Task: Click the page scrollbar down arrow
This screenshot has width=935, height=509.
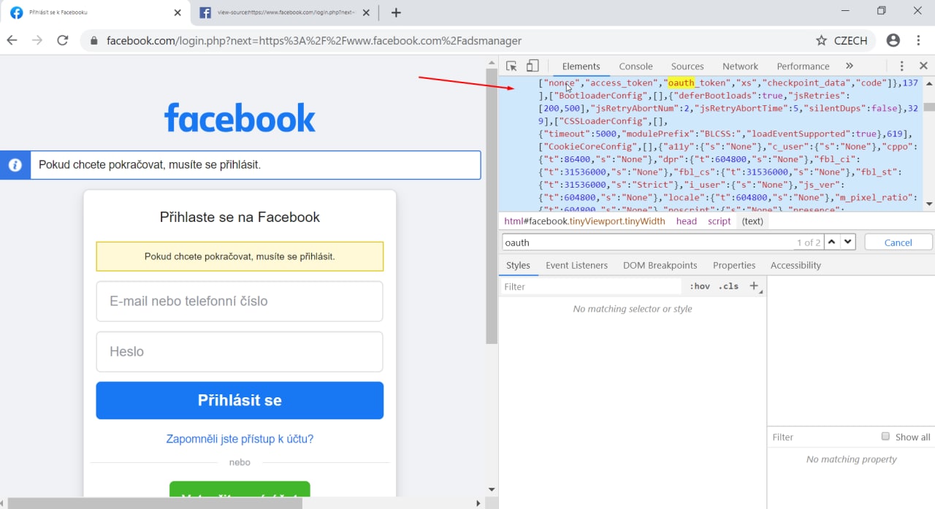Action: click(x=492, y=489)
